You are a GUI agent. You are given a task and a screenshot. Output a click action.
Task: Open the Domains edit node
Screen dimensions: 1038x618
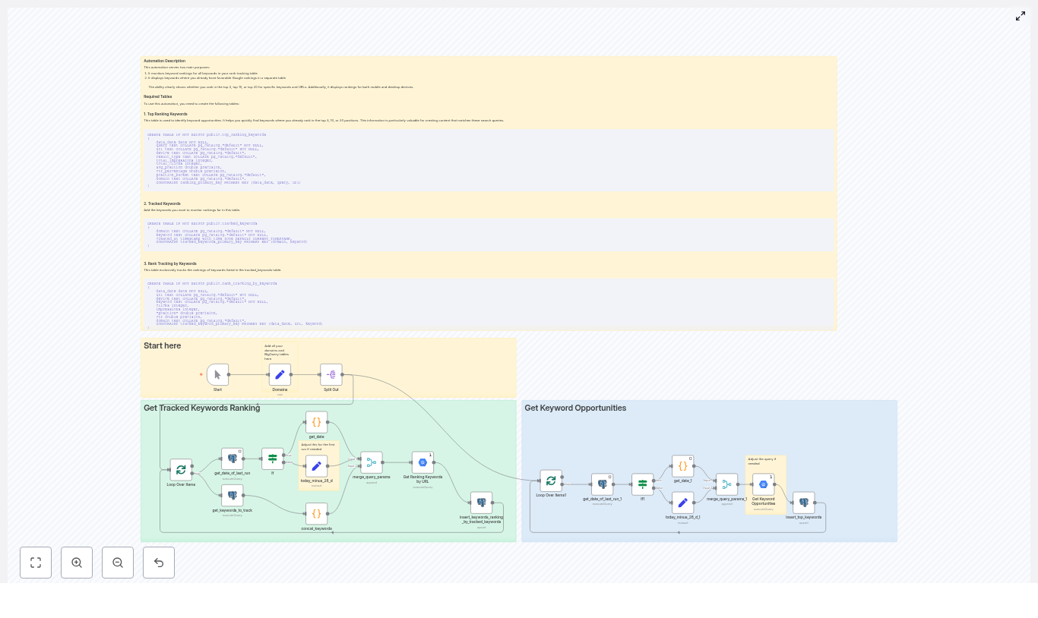pyautogui.click(x=280, y=374)
